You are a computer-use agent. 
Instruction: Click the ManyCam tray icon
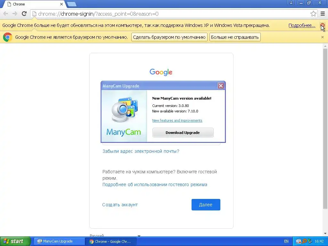tap(299, 242)
